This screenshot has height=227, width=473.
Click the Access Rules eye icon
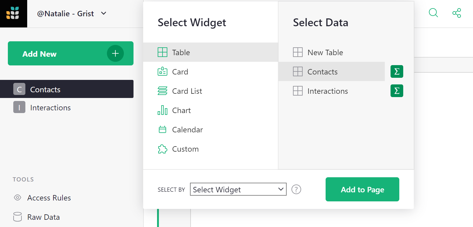(17, 197)
